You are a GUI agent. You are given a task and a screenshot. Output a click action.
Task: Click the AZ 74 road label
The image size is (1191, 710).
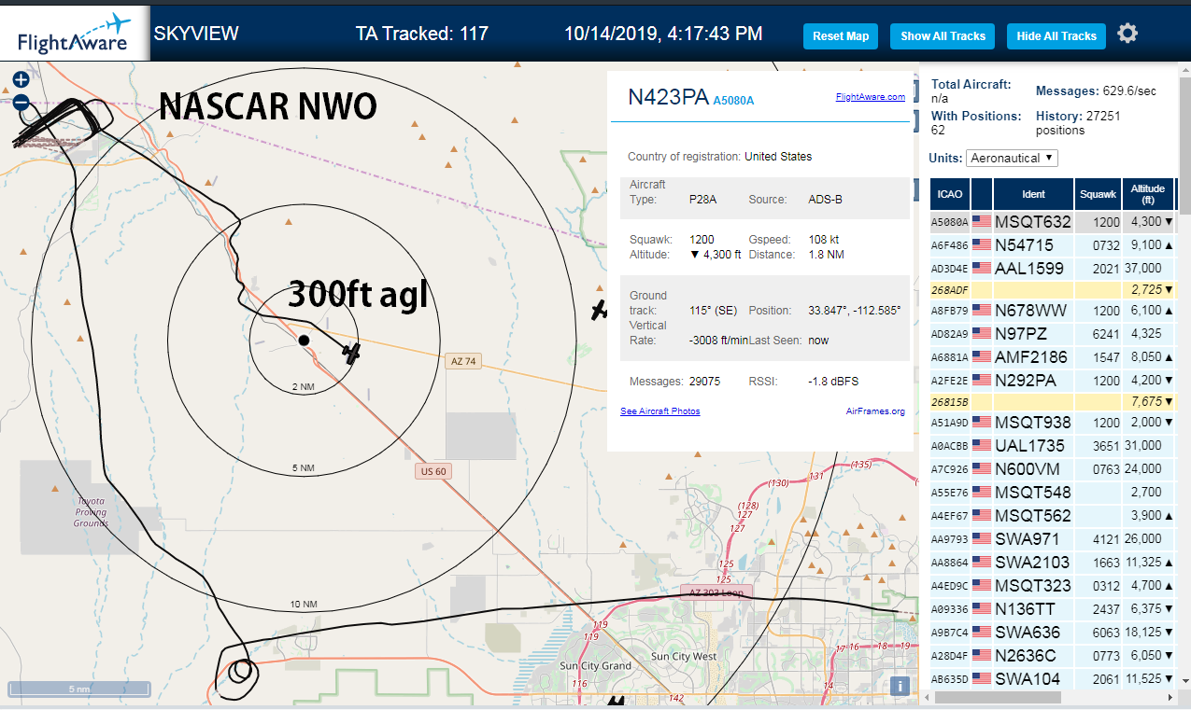click(463, 361)
